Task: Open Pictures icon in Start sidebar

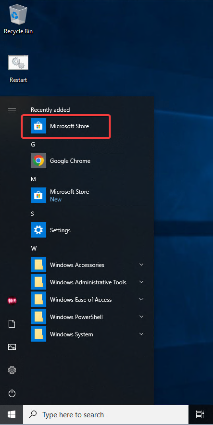Action: click(x=12, y=346)
